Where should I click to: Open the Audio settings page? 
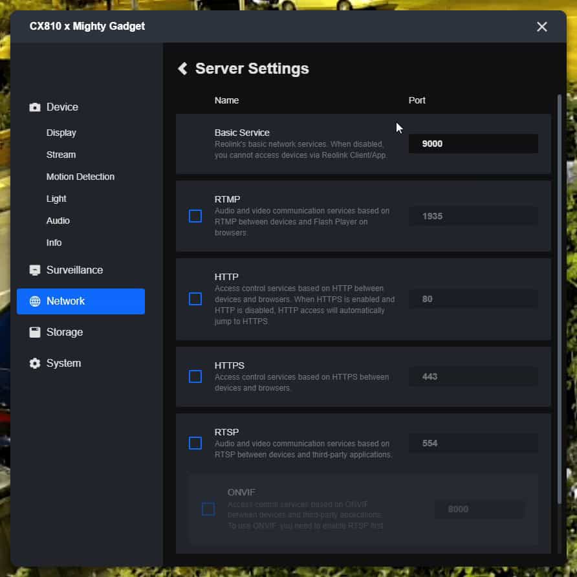point(58,221)
